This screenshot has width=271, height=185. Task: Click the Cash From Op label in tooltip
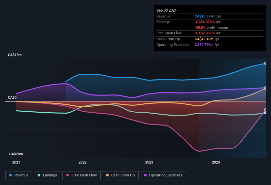[x=168, y=39]
